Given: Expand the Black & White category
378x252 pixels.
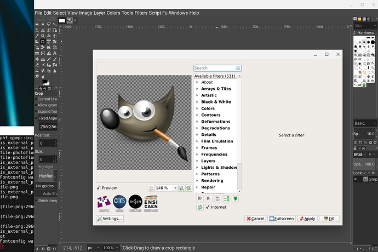Looking at the screenshot, I should (x=197, y=102).
